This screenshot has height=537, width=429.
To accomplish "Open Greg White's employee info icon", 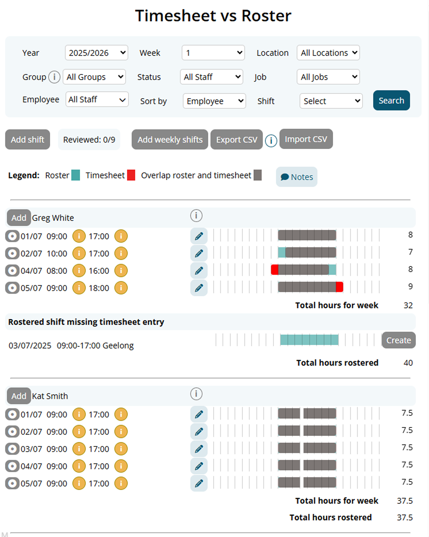I will pos(196,215).
